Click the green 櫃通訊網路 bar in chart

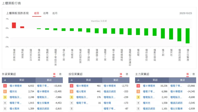[179, 35]
